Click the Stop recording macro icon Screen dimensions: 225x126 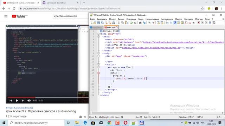pos(202,23)
